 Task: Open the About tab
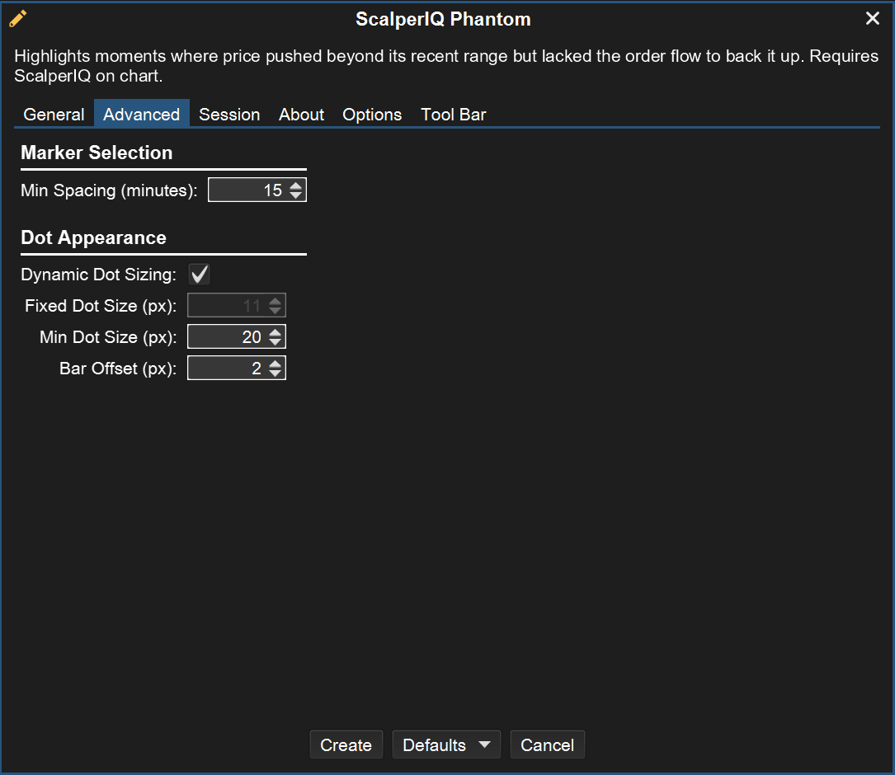tap(301, 114)
